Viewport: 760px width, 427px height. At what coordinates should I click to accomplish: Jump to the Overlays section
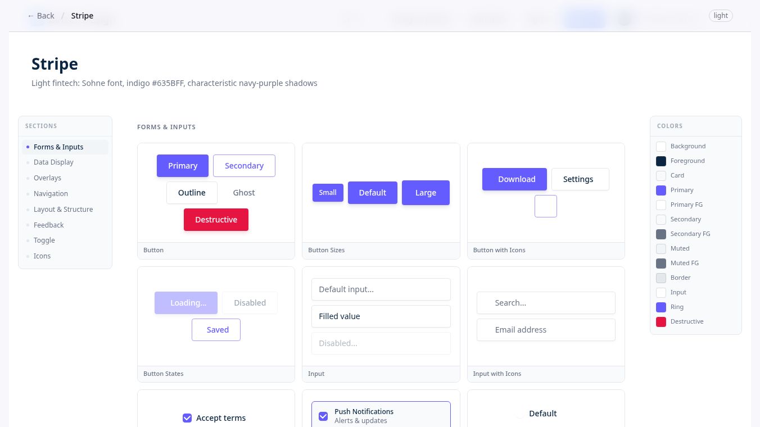pyautogui.click(x=47, y=178)
